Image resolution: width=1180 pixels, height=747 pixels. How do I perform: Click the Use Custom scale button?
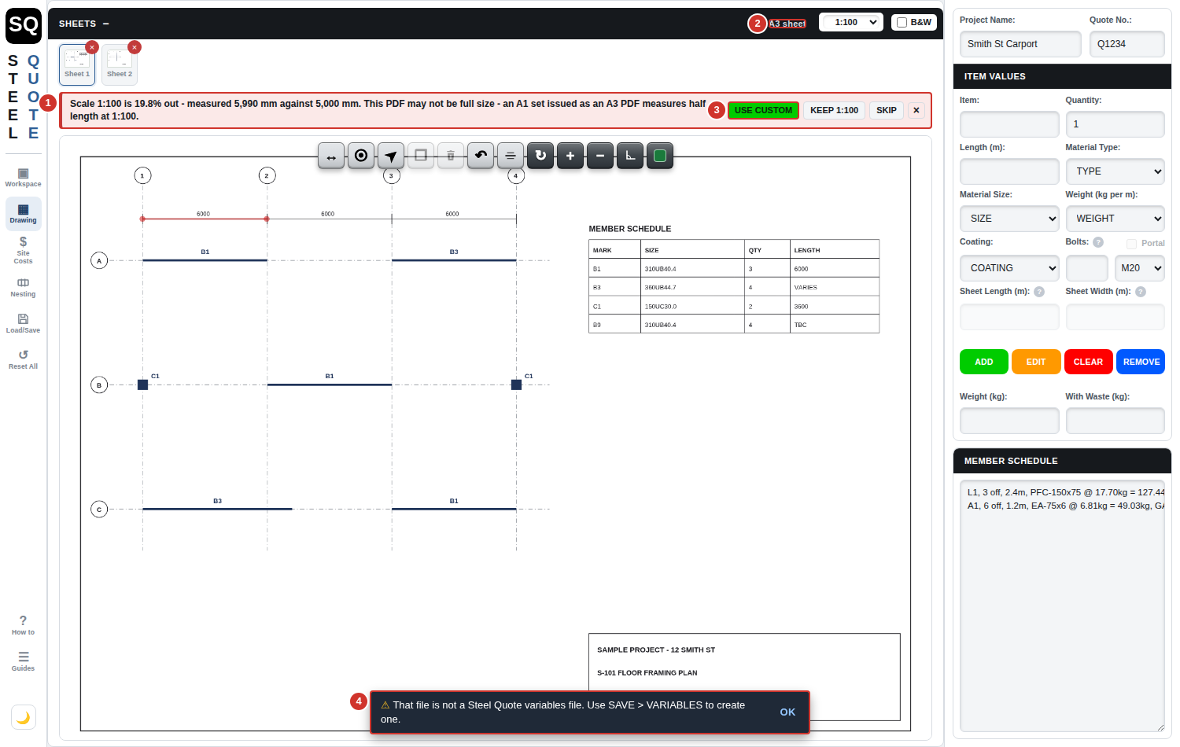(763, 110)
